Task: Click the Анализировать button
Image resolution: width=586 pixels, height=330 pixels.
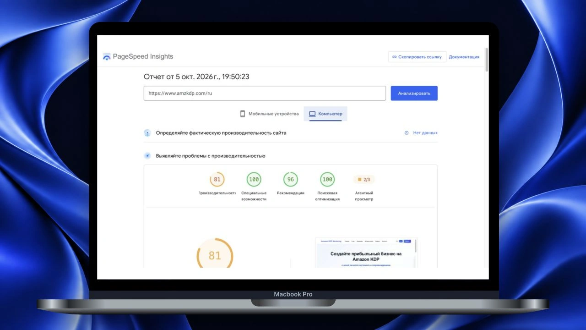Action: coord(414,93)
